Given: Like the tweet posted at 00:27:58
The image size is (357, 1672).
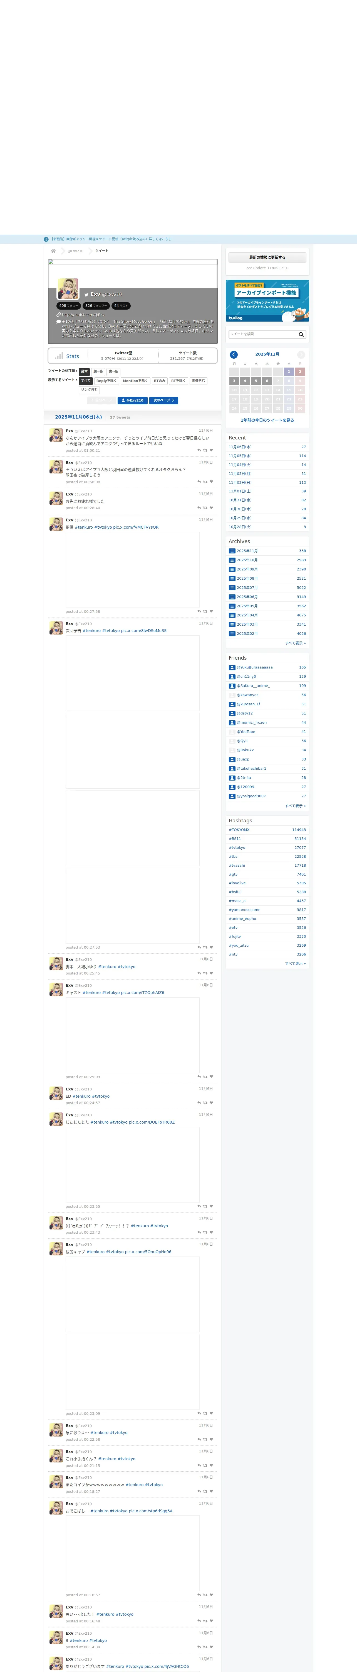Looking at the screenshot, I should pos(211,611).
